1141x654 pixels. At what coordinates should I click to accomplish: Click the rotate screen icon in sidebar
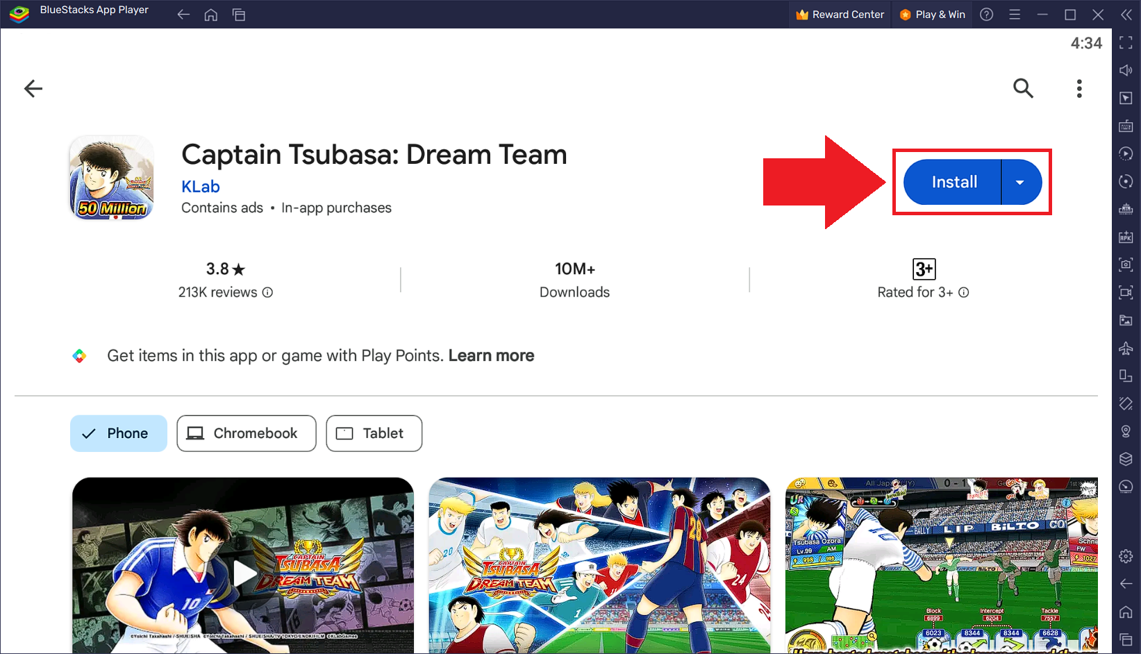click(1126, 403)
